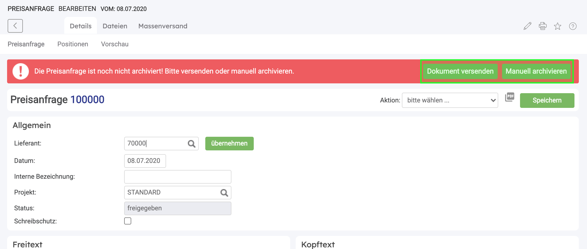Search supplier with Lieferant magnifier icon
The image size is (587, 249).
tap(191, 144)
